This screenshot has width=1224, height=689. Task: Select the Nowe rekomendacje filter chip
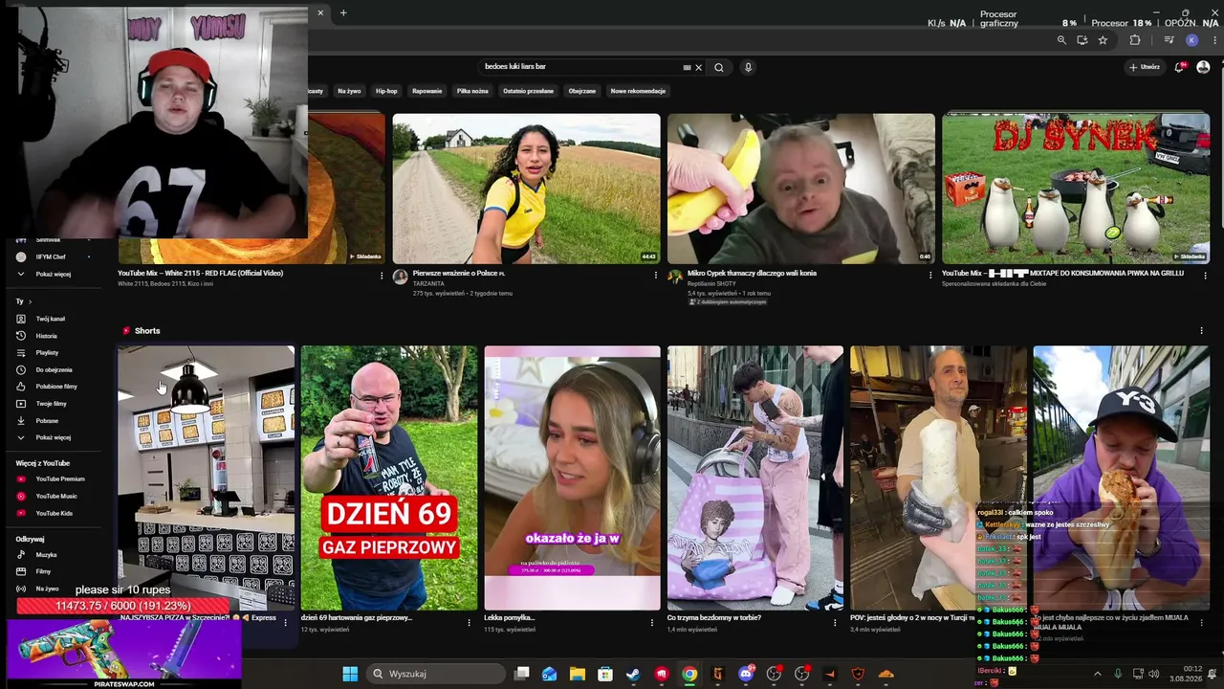coord(638,91)
